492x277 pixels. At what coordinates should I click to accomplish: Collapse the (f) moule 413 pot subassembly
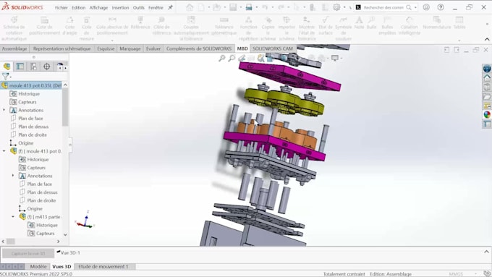(4, 151)
